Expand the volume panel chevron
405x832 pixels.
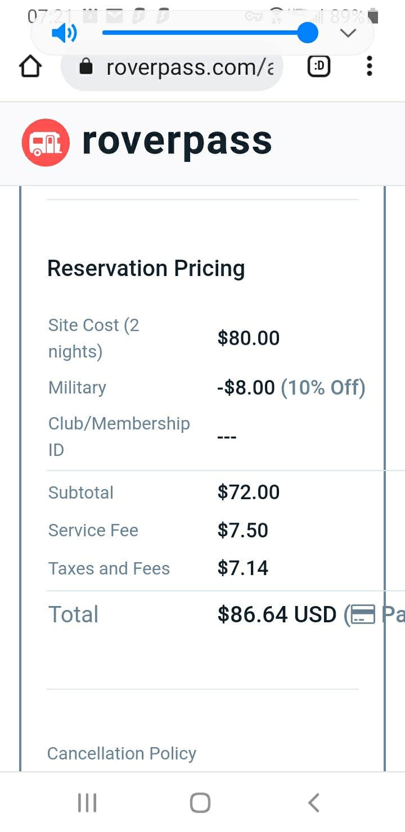[x=348, y=33]
